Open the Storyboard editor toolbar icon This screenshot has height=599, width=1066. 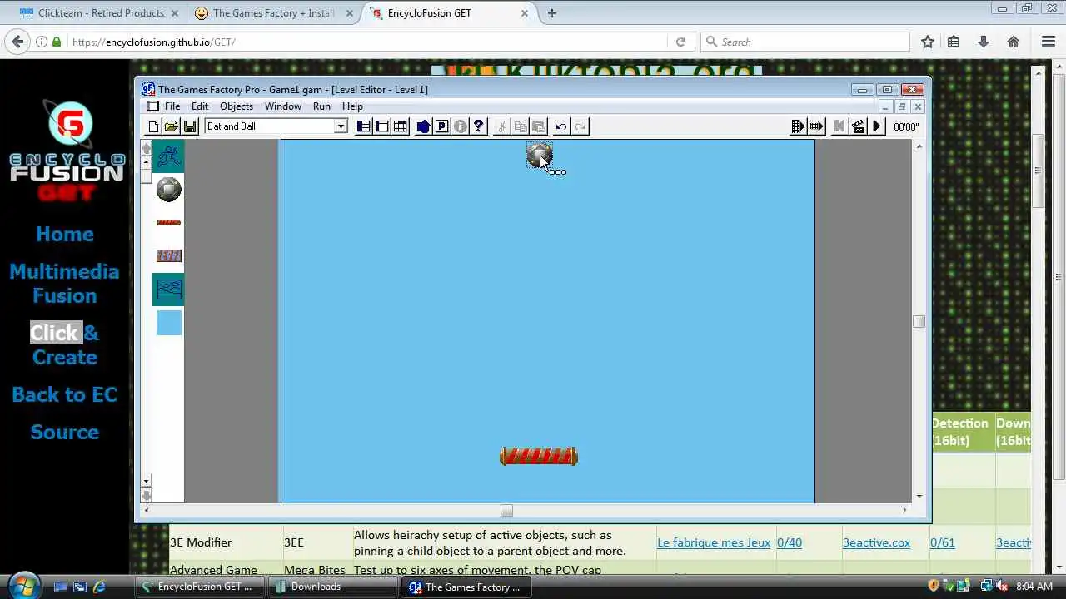point(364,126)
